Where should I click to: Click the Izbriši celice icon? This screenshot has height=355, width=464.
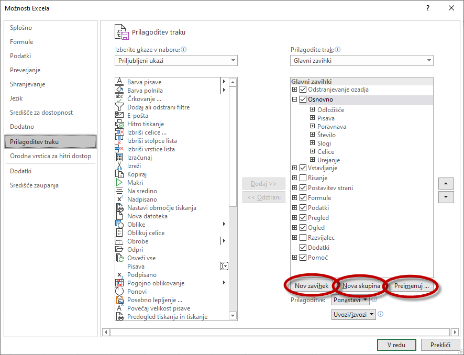pos(119,132)
